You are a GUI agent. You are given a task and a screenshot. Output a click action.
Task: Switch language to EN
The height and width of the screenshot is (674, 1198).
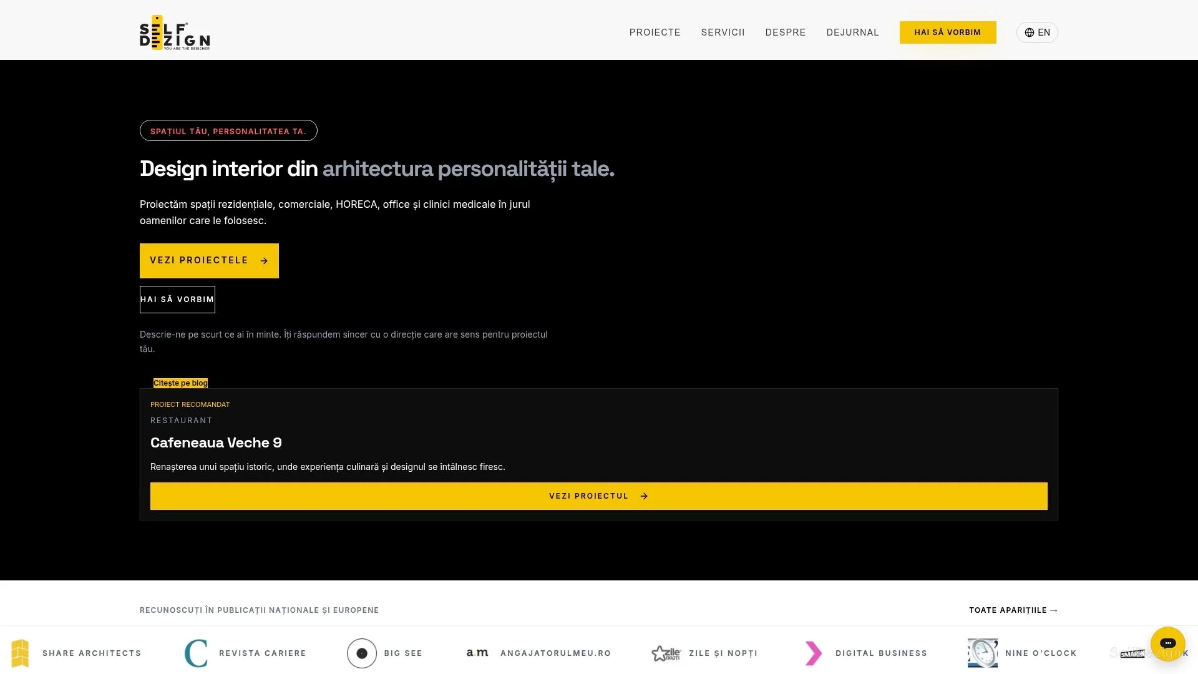(x=1037, y=32)
